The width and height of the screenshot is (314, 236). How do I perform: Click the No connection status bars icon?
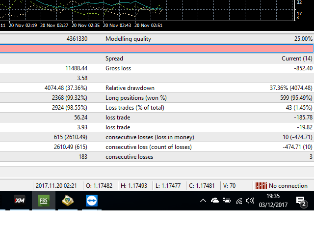[x=260, y=186]
